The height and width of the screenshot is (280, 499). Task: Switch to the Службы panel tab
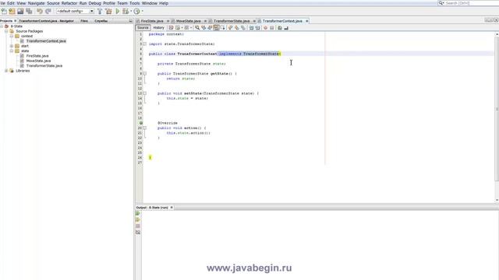click(101, 21)
